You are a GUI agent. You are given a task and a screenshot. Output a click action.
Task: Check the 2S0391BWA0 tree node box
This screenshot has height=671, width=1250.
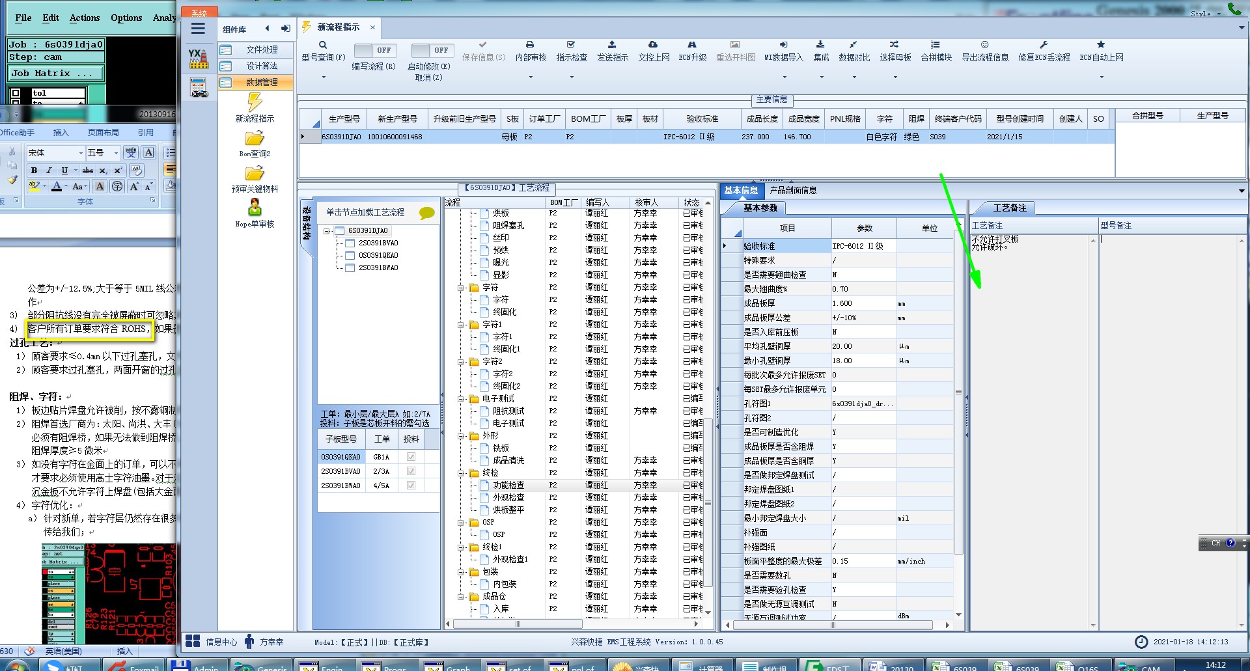point(350,267)
